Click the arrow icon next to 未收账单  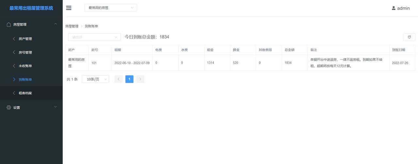pyautogui.click(x=14, y=66)
